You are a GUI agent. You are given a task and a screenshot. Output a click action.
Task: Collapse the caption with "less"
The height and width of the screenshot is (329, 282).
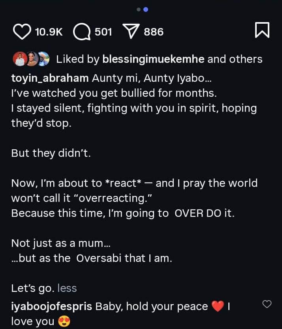[67, 288]
